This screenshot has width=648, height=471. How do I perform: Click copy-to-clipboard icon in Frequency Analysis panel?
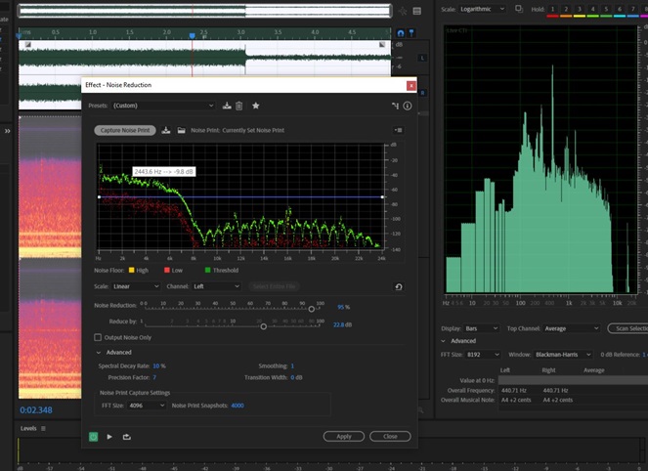[519, 9]
